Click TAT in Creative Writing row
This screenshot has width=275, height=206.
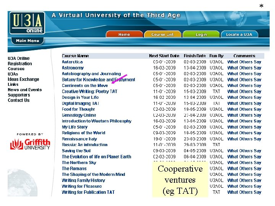pos(217,92)
